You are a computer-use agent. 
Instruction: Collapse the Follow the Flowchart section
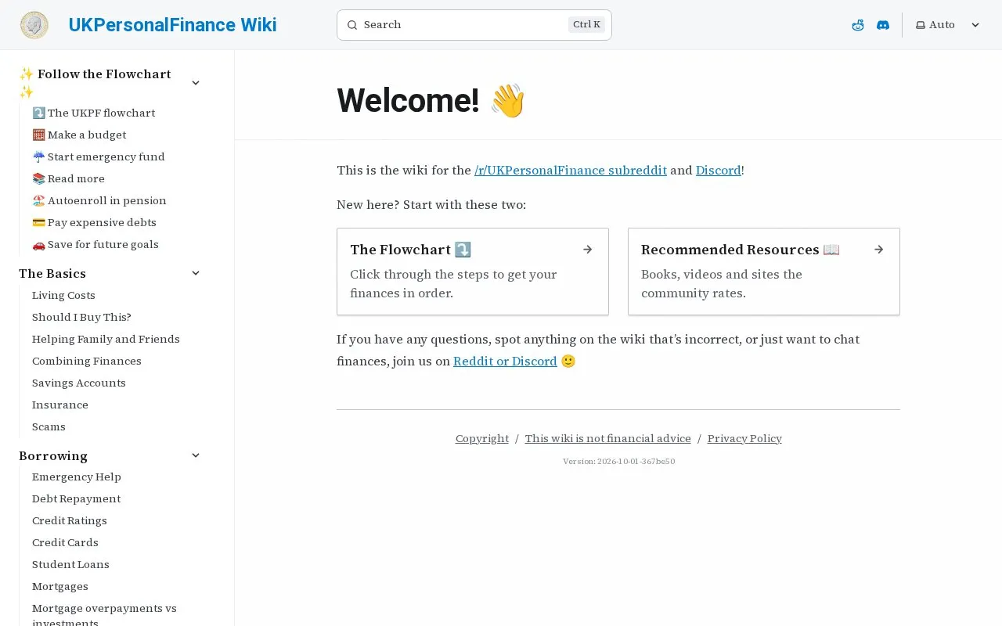click(196, 83)
